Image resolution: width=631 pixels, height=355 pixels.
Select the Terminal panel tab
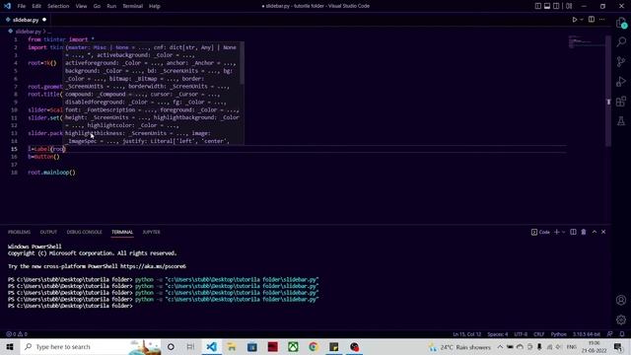[122, 233]
